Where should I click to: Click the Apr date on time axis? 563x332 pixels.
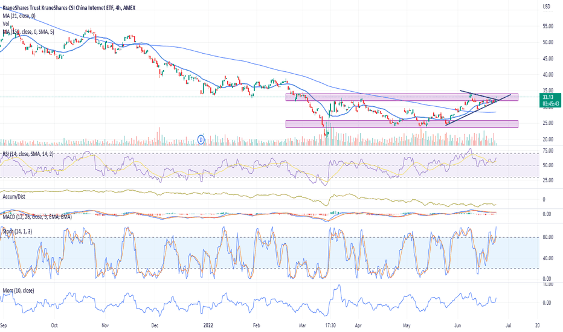point(358,325)
